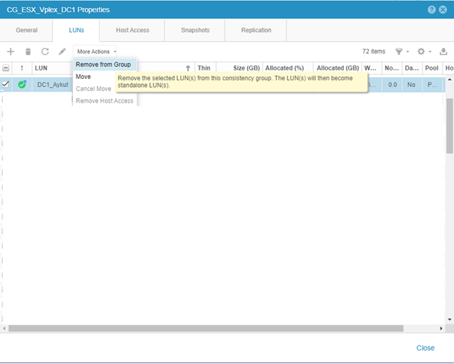
Task: Open the Snapshots tab
Action: click(x=195, y=30)
